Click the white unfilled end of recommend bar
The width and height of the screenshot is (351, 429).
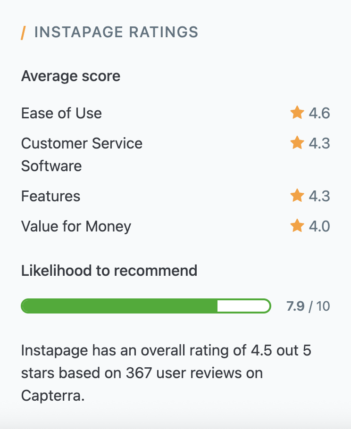point(243,306)
